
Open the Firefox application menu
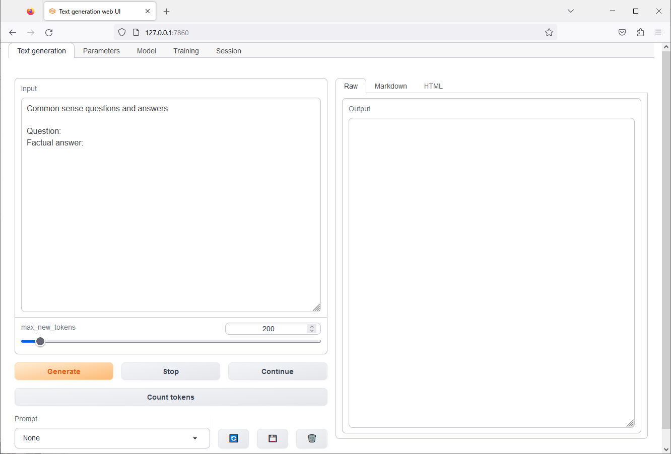[x=658, y=32]
